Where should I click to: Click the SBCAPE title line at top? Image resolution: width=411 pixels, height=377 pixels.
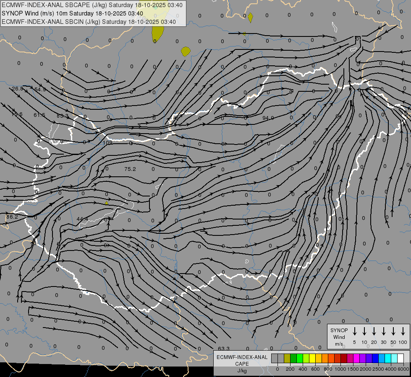point(92,5)
